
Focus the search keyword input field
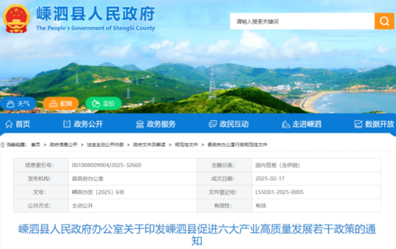pyautogui.click(x=302, y=21)
